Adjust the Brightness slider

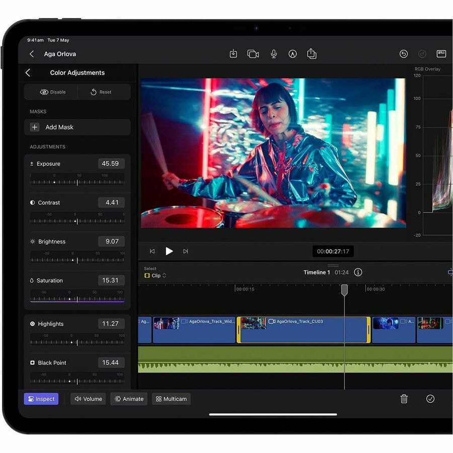[x=78, y=257]
